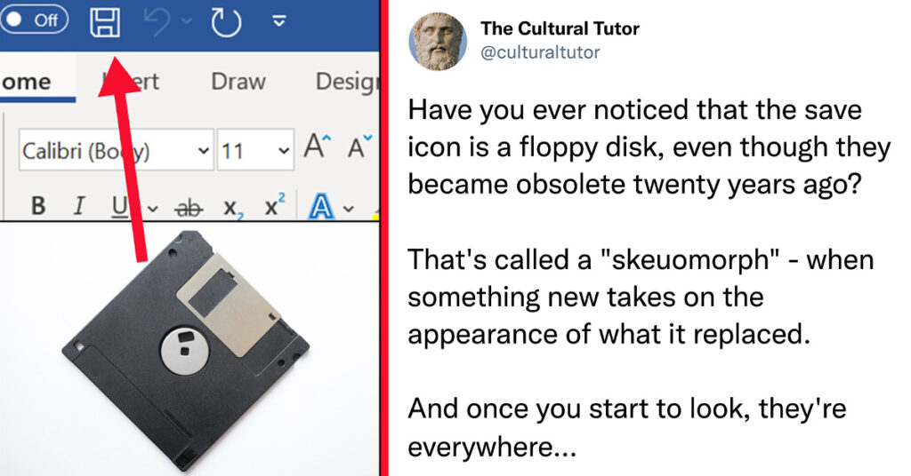Viewport: 911px width, 476px height.
Task: Click the Undo arrow icon
Action: tap(157, 22)
